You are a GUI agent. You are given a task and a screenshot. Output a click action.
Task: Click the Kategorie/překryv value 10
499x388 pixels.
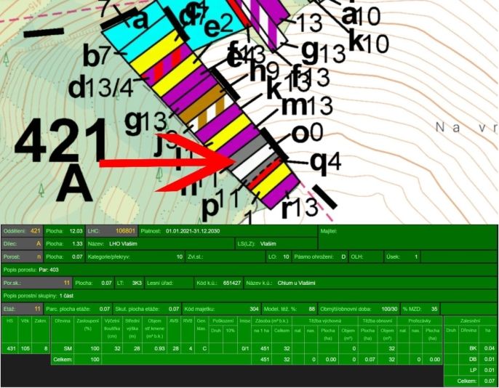[x=180, y=256]
